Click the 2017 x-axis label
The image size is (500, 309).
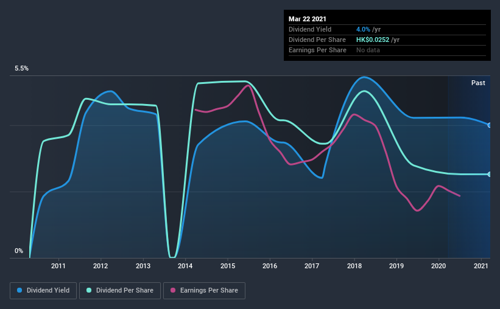click(x=312, y=266)
